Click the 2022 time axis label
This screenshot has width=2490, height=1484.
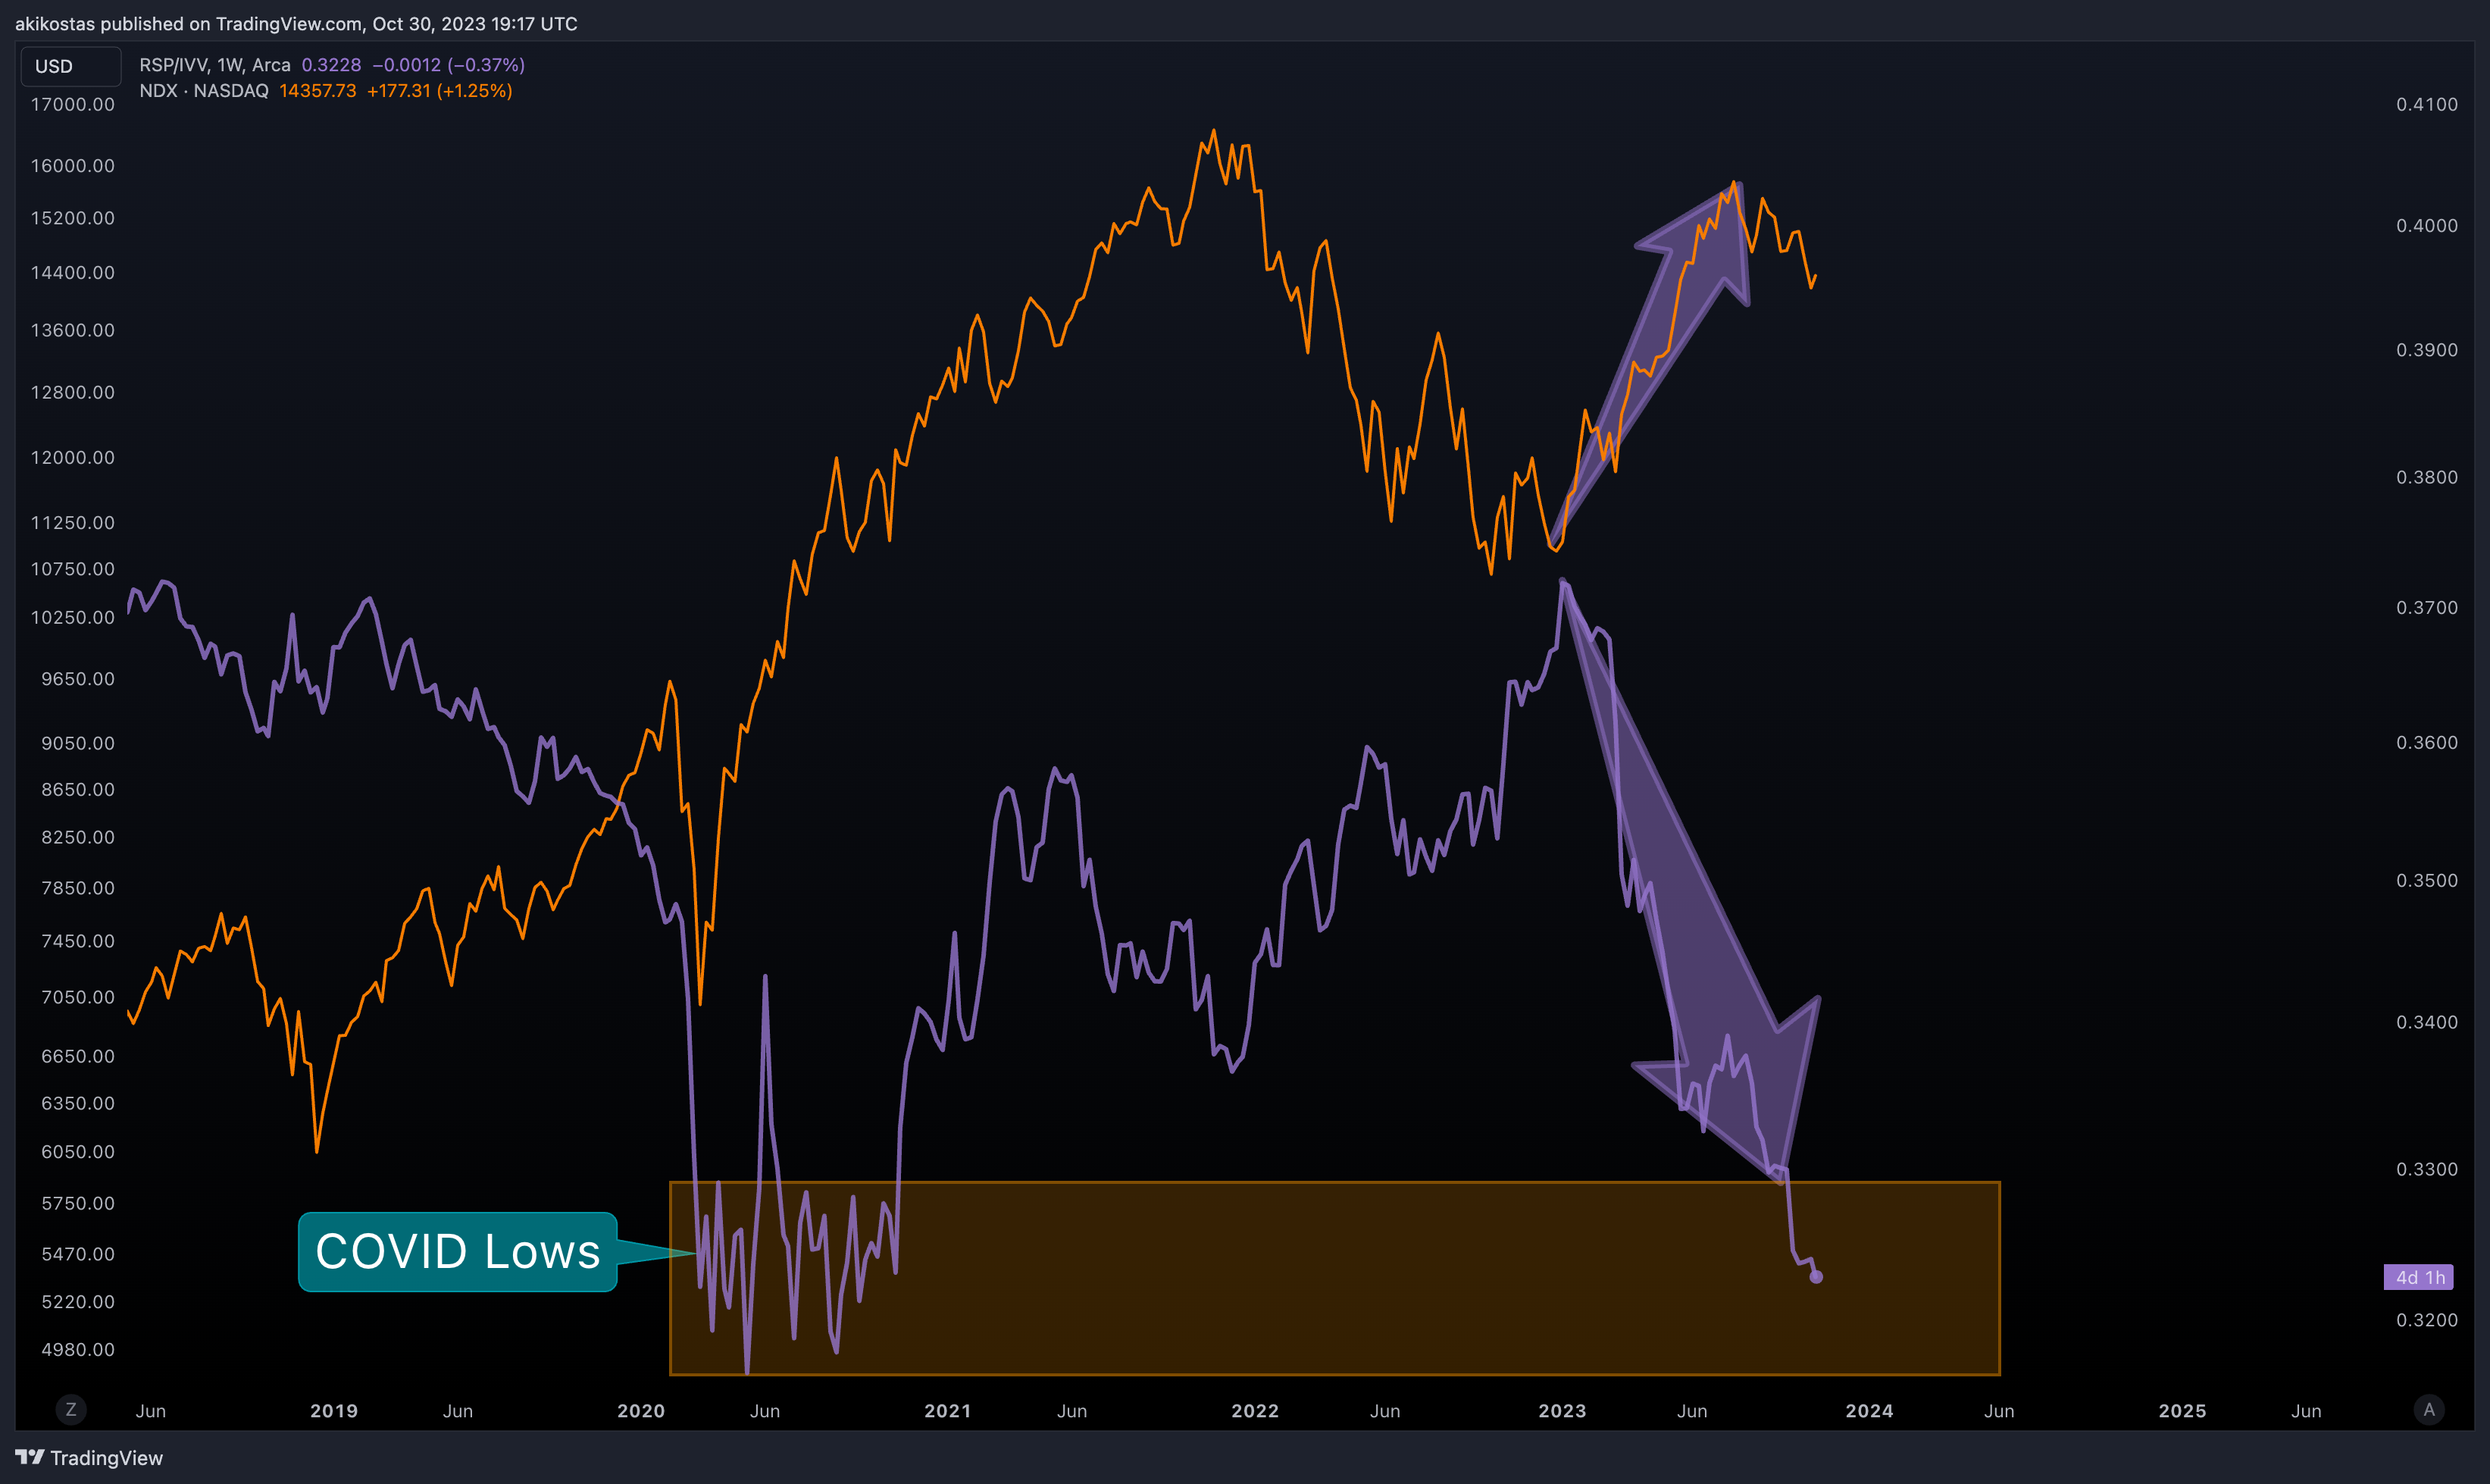(1256, 1411)
